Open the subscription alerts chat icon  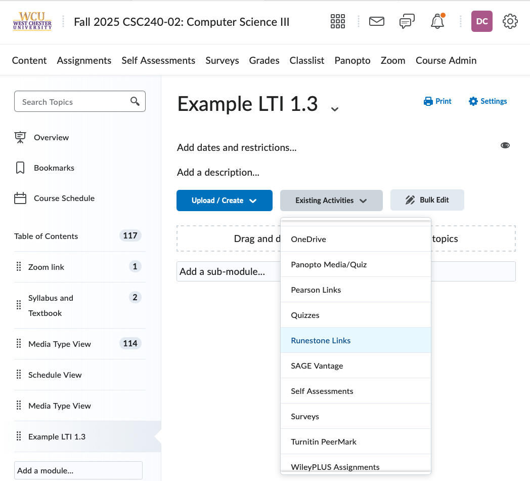[407, 21]
